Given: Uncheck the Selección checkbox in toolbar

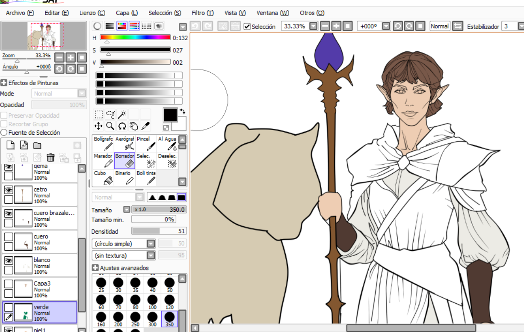Looking at the screenshot, I should pyautogui.click(x=247, y=27).
